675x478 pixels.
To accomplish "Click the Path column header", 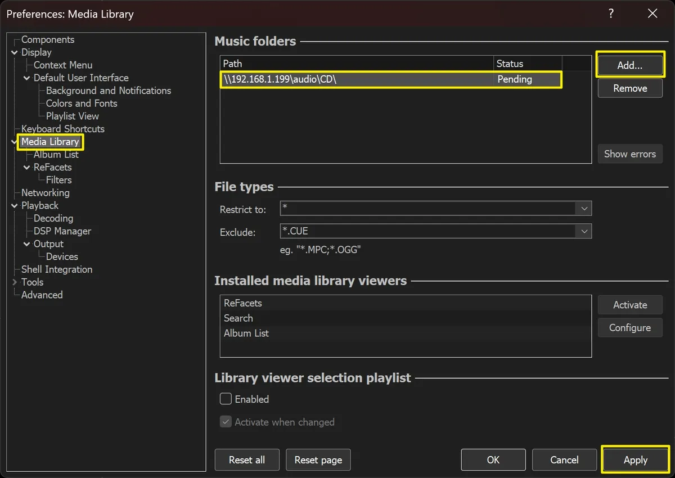I will 357,64.
